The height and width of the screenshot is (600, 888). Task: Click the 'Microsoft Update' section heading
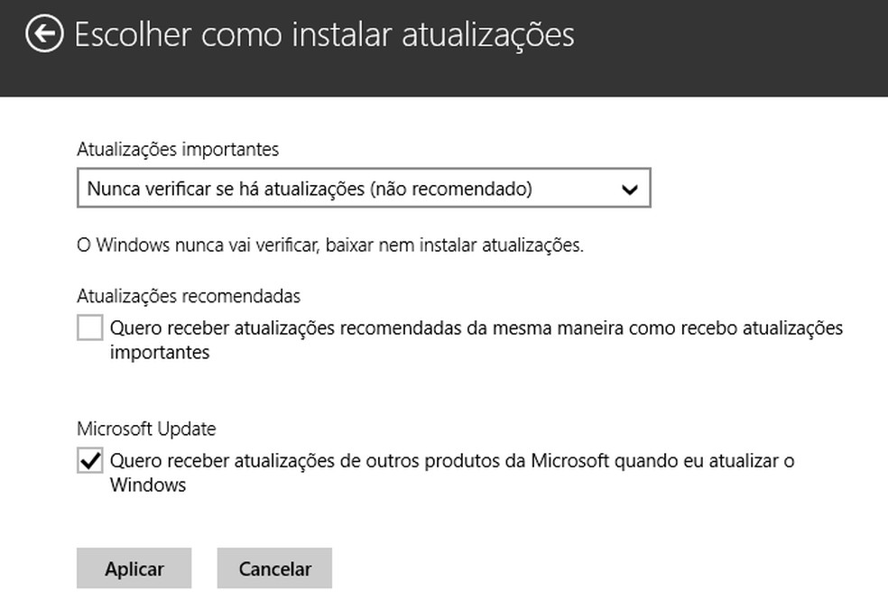(146, 429)
